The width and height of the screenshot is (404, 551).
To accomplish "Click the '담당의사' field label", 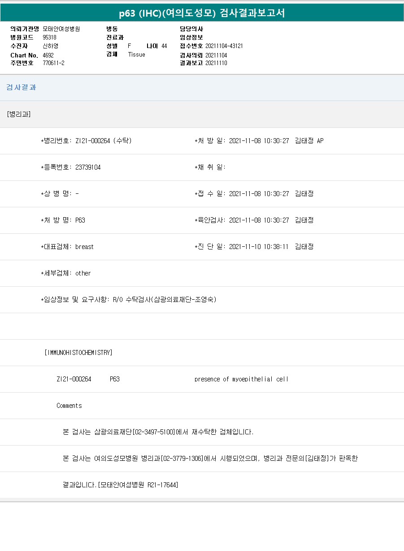I will [191, 29].
